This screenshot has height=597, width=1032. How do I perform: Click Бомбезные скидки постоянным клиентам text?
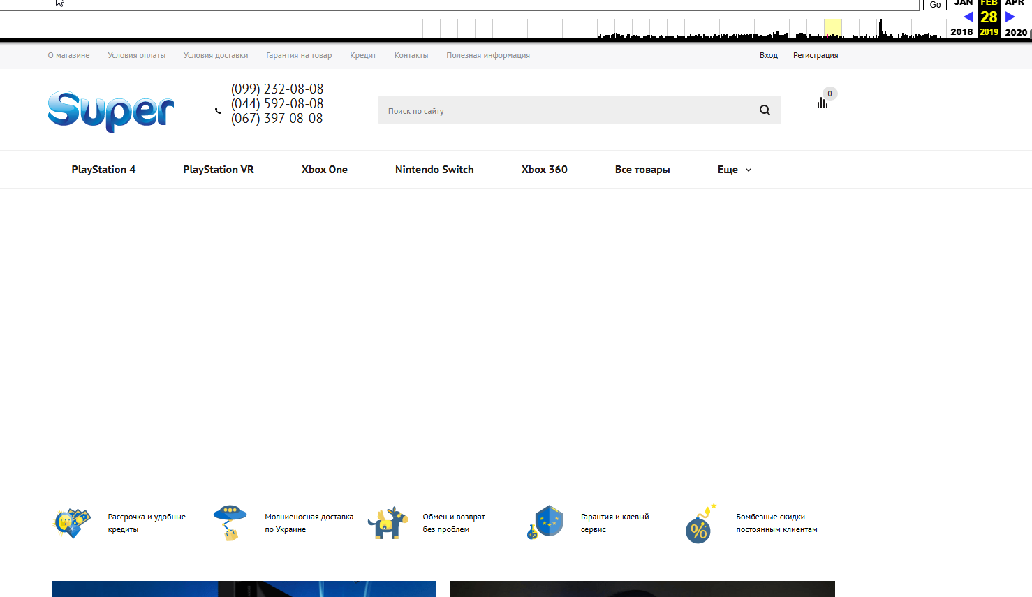(x=776, y=523)
